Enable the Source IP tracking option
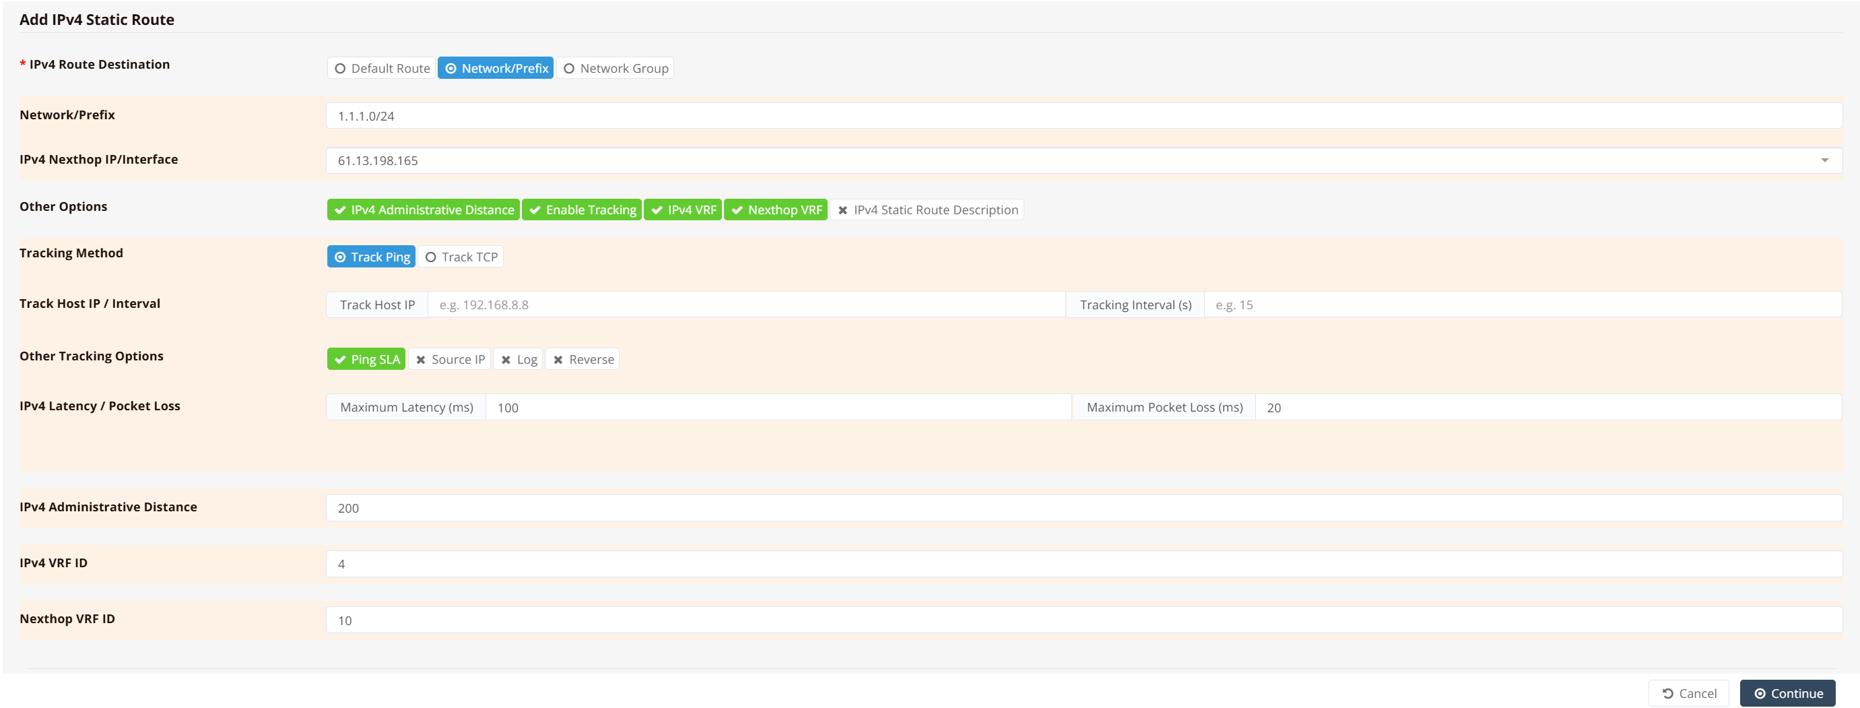 (450, 359)
